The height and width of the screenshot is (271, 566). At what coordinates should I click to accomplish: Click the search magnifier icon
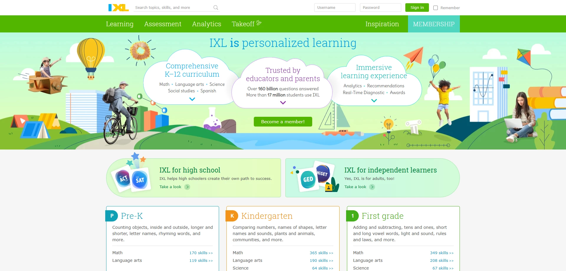tap(215, 7)
